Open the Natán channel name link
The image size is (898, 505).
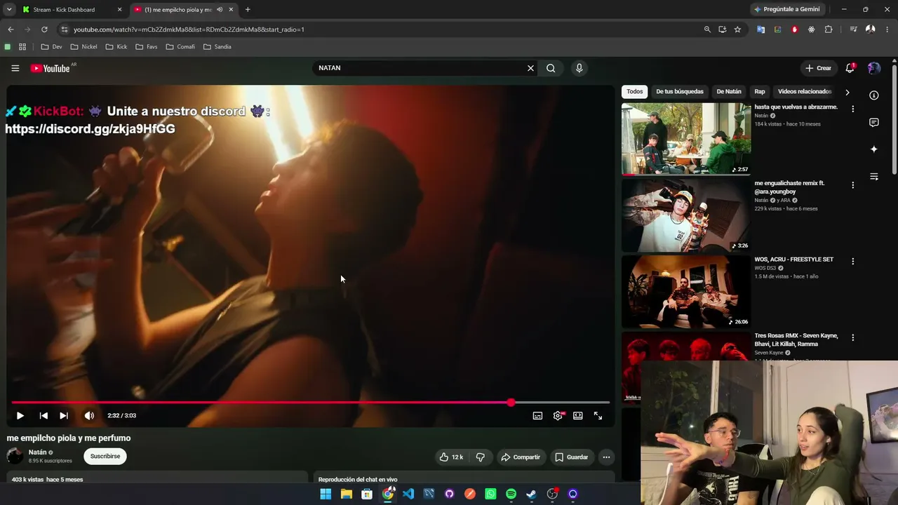(38, 452)
